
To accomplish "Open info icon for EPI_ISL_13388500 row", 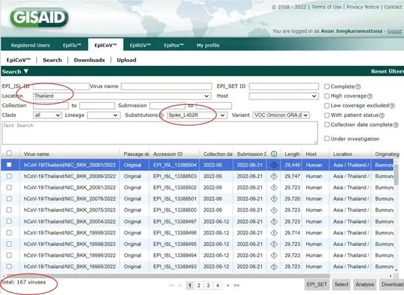I will [274, 210].
